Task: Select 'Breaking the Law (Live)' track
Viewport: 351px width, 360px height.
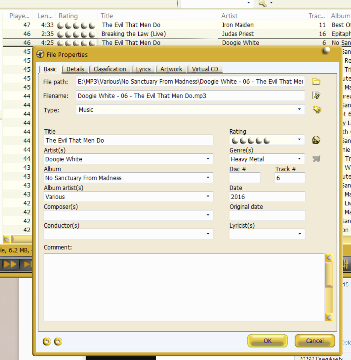Action: click(134, 34)
